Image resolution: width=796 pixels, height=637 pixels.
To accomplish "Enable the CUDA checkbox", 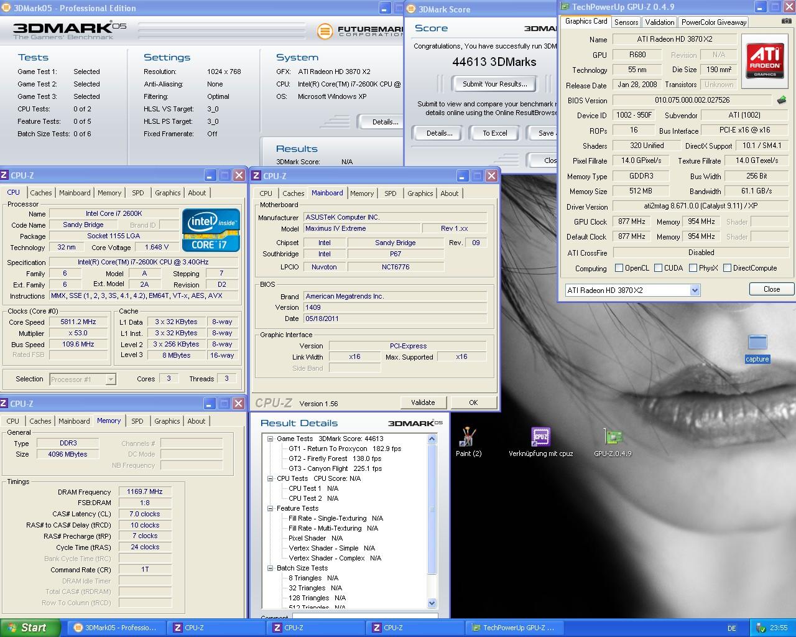I will tap(658, 268).
